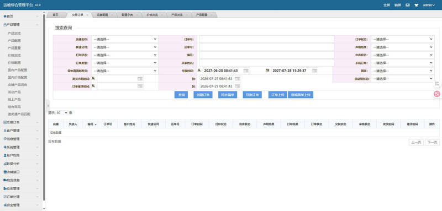Image resolution: width=442 pixels, height=211 pixels.
Task: Open 速卖通产品匹配 in the sidebar
Action: 19,114
